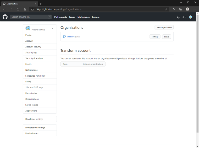The image size is (199, 148).
Task: Open the browser profile avatar icon
Action: pyautogui.click(x=187, y=9)
